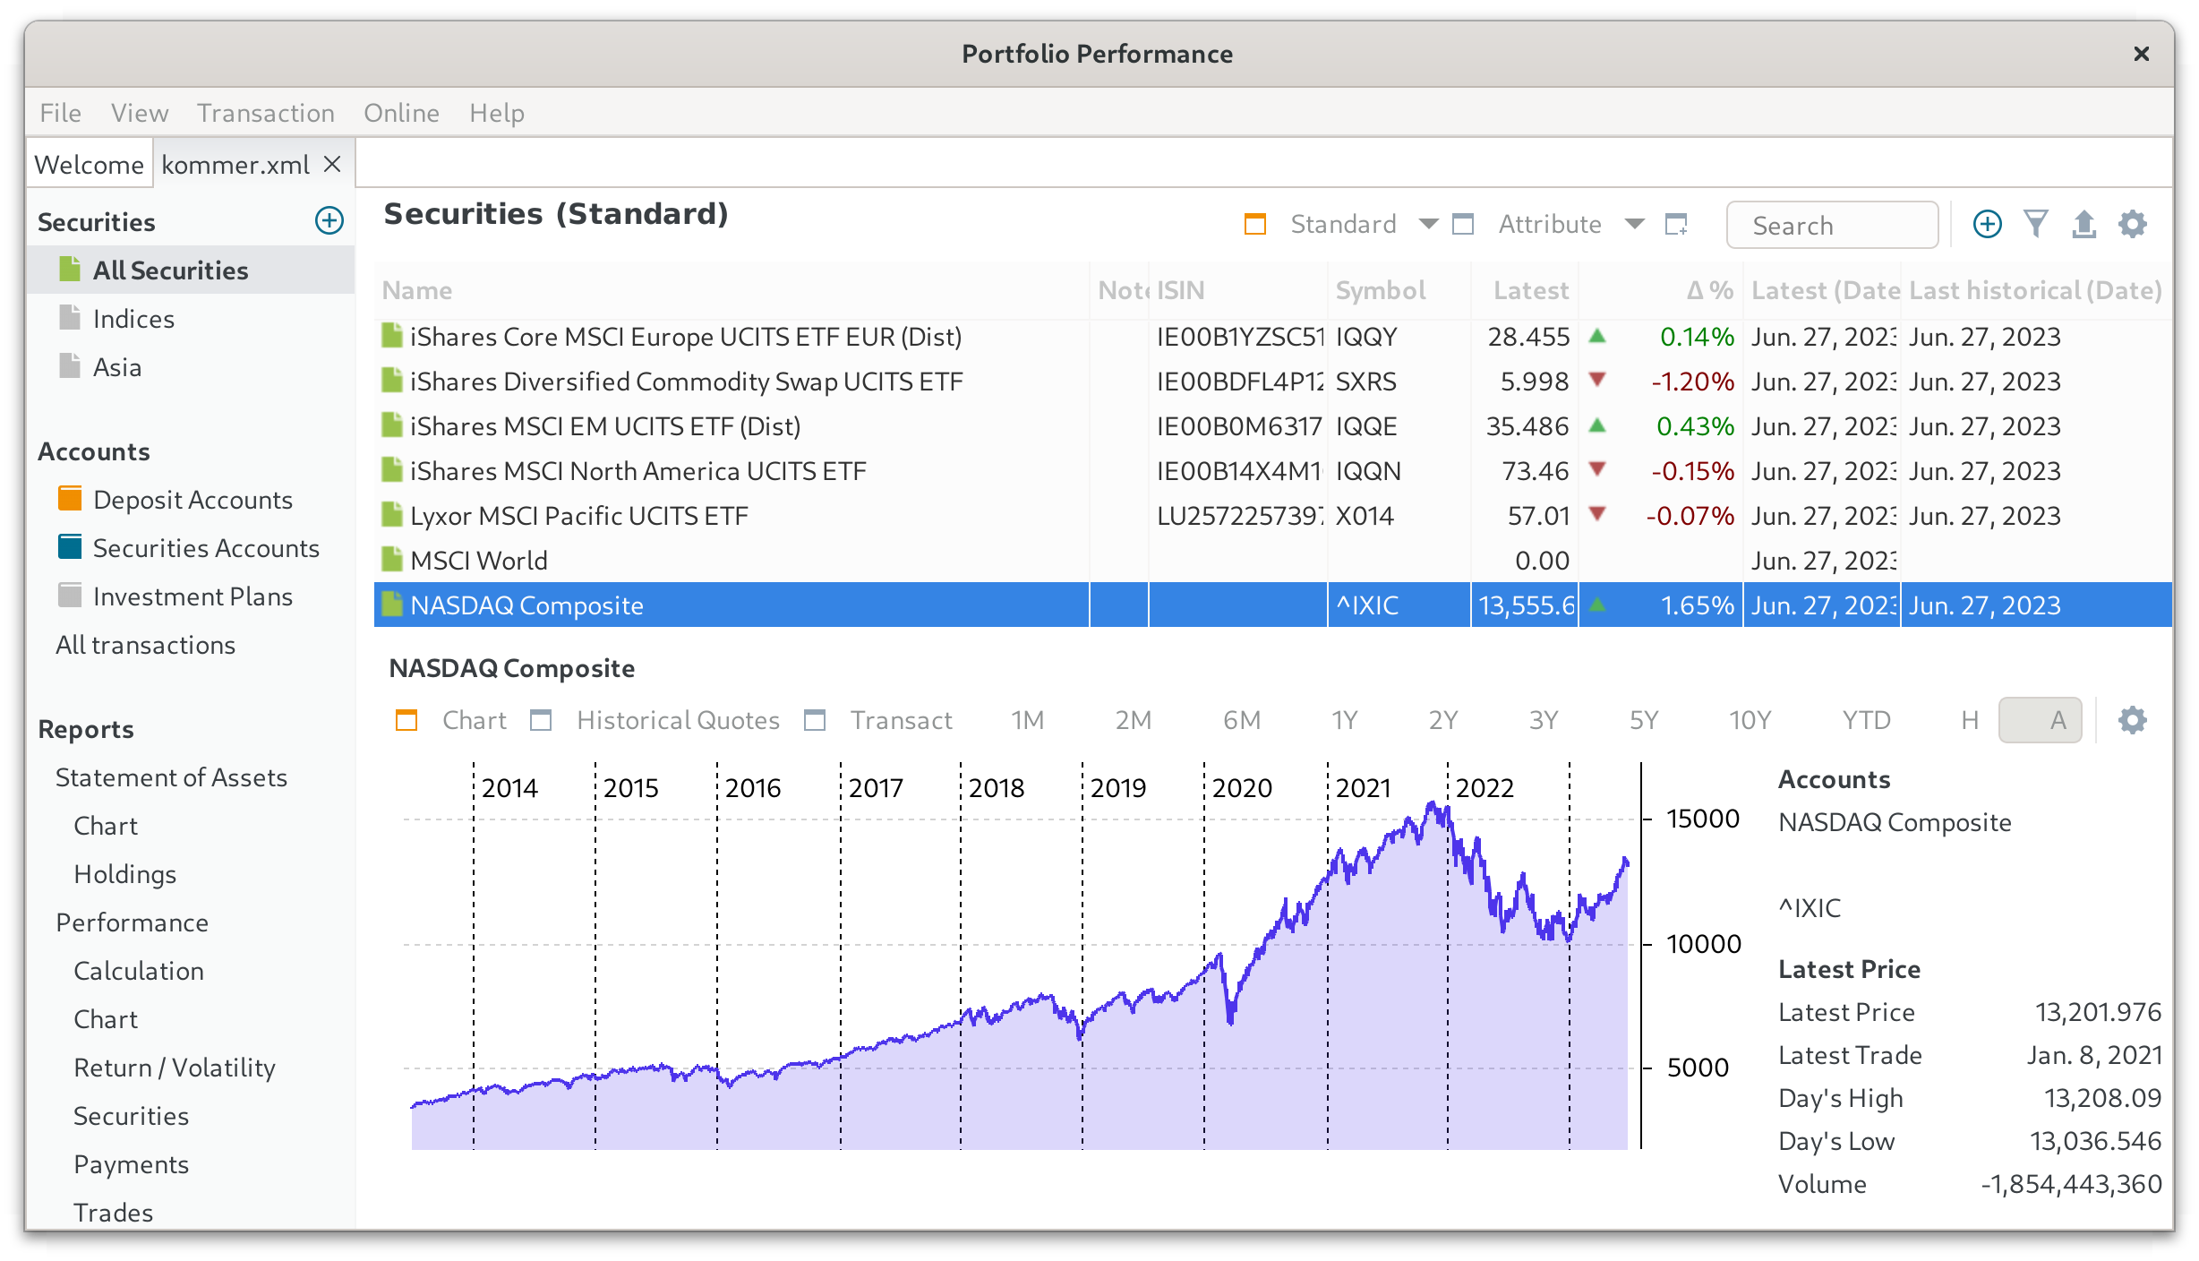Screen dimensions: 2199x1261
Task: Click the export data icon
Action: [2083, 224]
